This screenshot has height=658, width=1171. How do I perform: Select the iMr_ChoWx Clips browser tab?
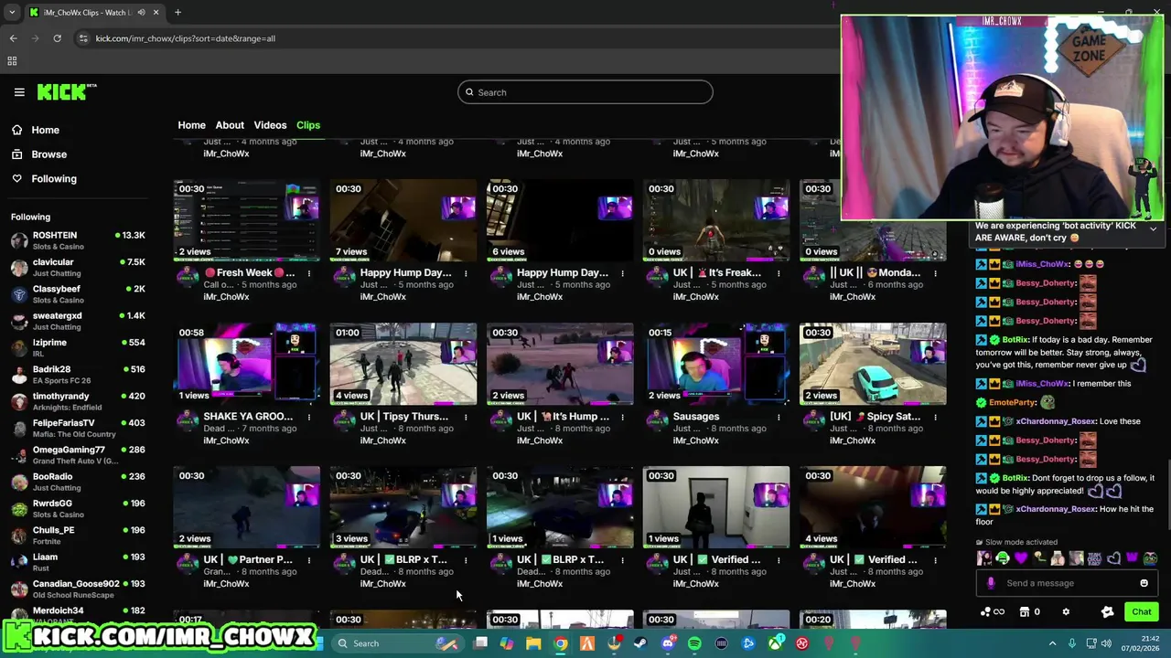[94, 13]
